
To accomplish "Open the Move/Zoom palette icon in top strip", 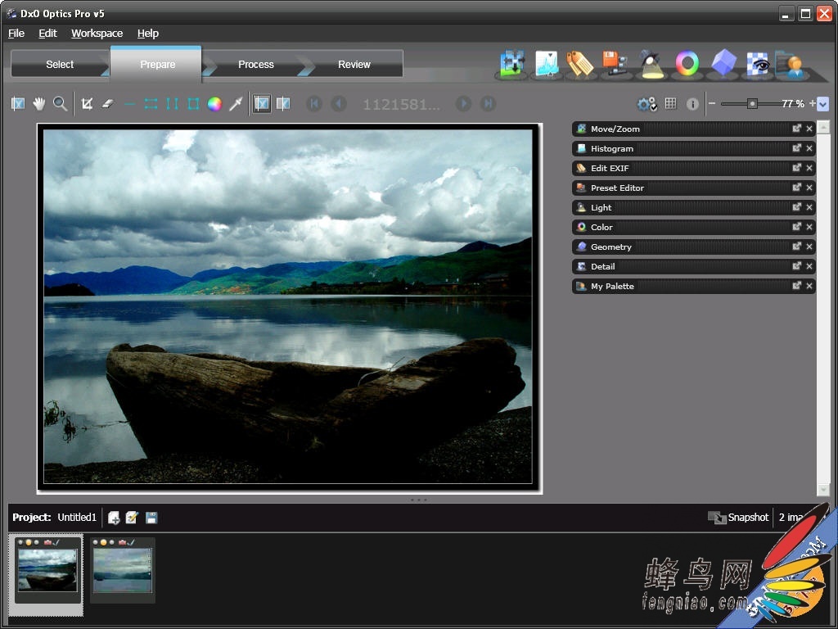I will click(x=512, y=65).
